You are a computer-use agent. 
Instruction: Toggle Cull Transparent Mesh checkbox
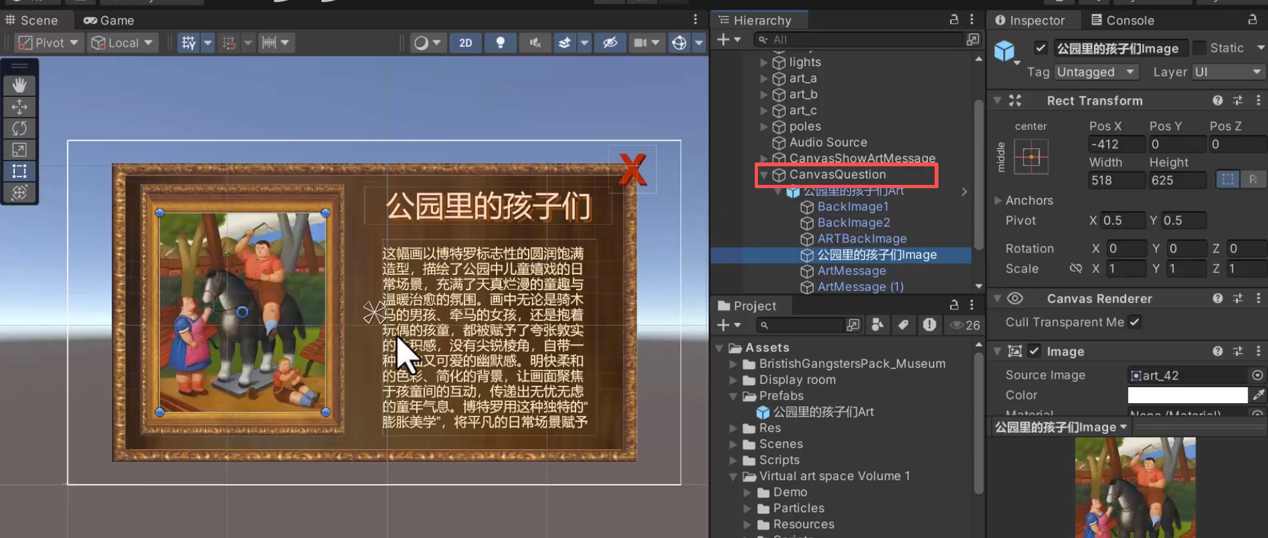click(1135, 322)
